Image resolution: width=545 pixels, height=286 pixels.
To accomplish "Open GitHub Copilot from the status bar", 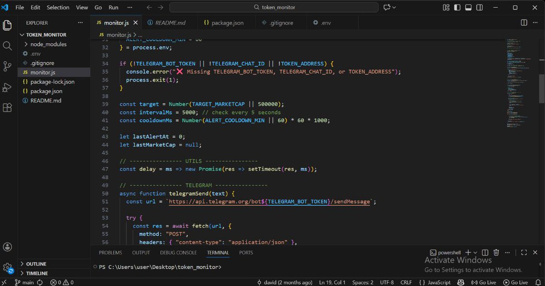I will click(x=461, y=282).
